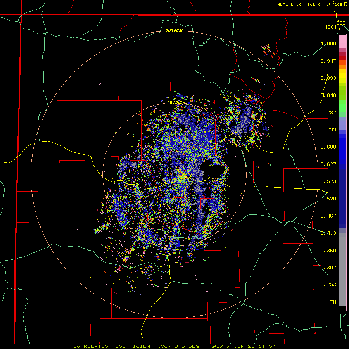Click the 0.947 scale value

328,61
